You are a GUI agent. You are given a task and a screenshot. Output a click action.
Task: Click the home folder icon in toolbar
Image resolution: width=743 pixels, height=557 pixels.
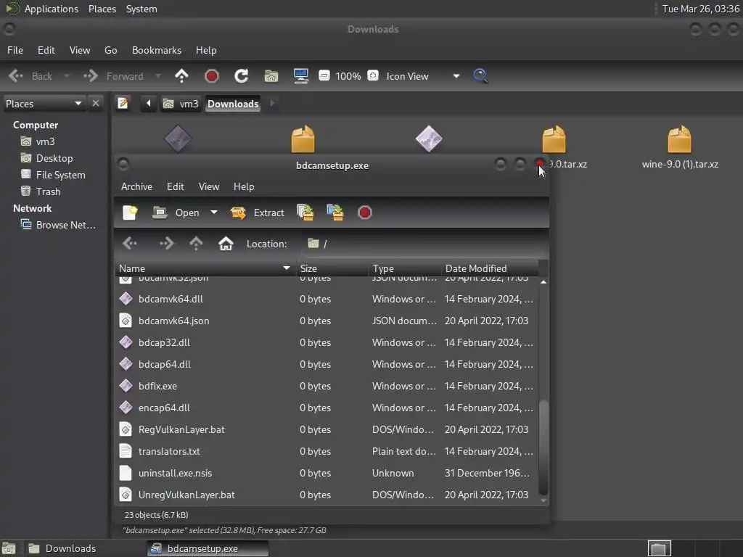click(x=271, y=76)
